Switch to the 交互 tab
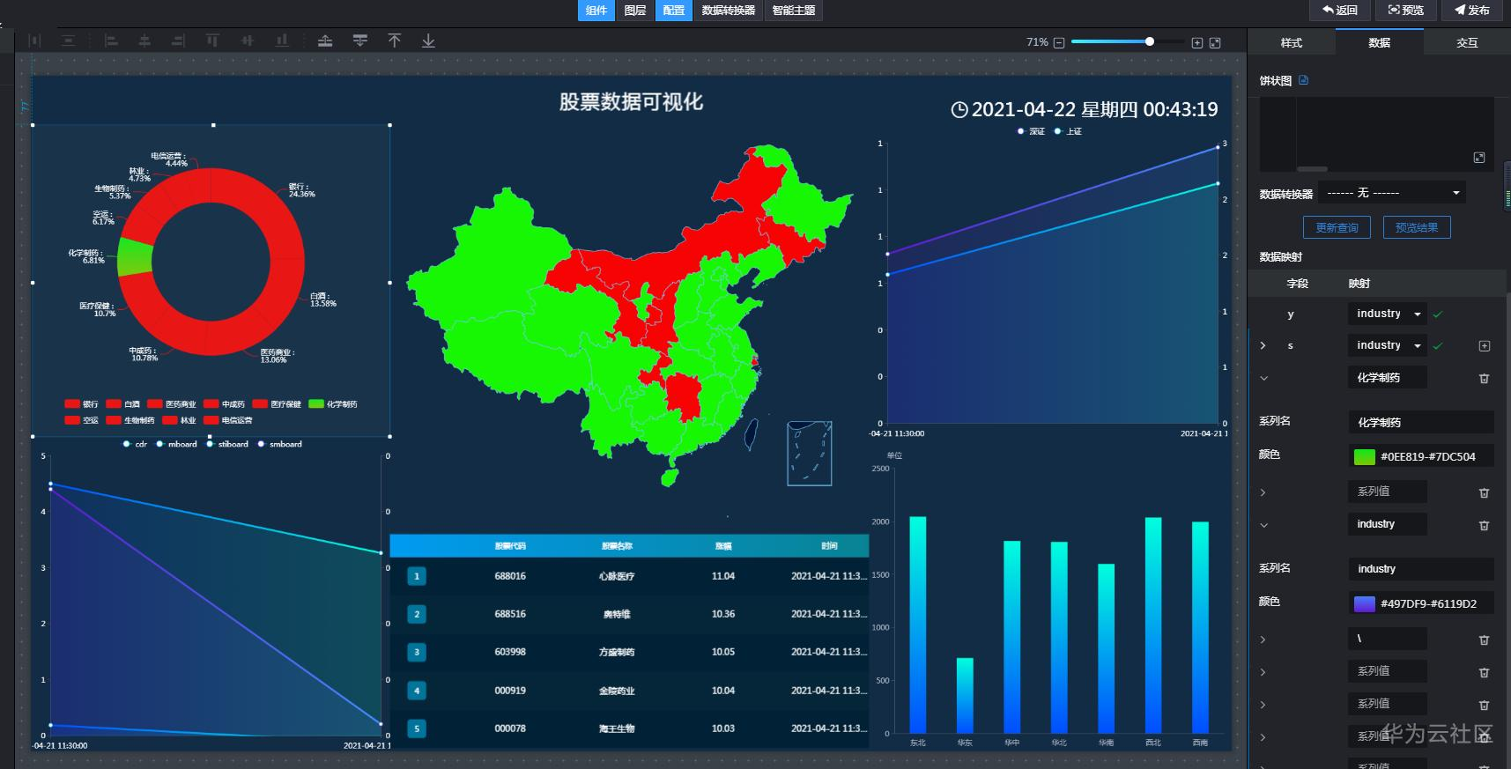This screenshot has height=769, width=1511. point(1467,43)
